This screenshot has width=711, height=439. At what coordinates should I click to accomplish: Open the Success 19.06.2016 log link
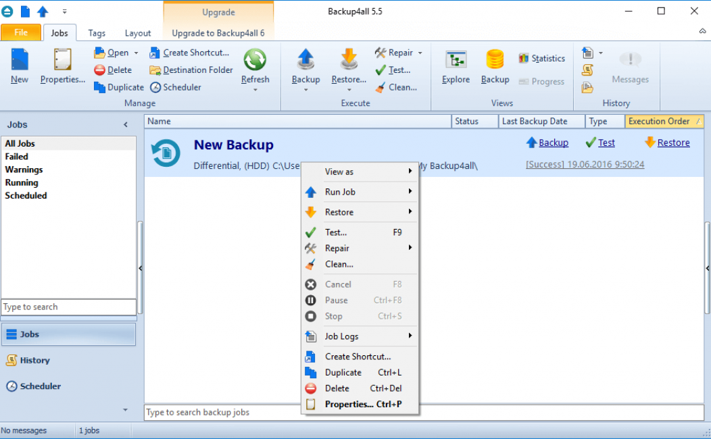point(585,164)
